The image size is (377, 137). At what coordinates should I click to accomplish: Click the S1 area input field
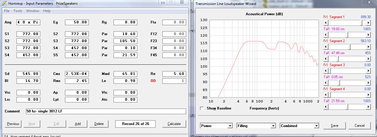point(28,34)
